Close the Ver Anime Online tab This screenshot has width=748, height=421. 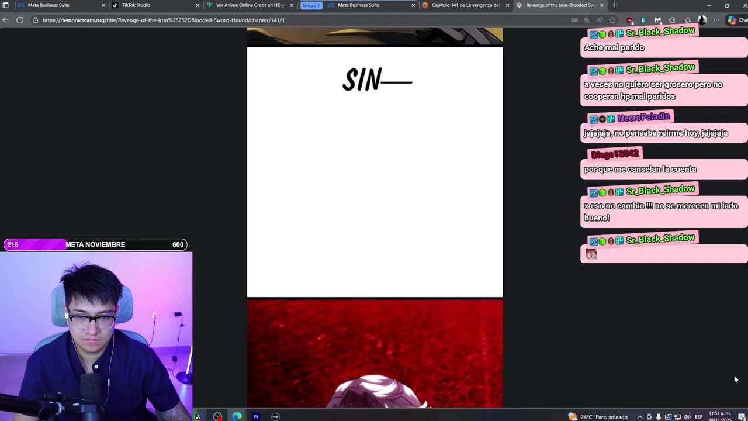[x=292, y=5]
